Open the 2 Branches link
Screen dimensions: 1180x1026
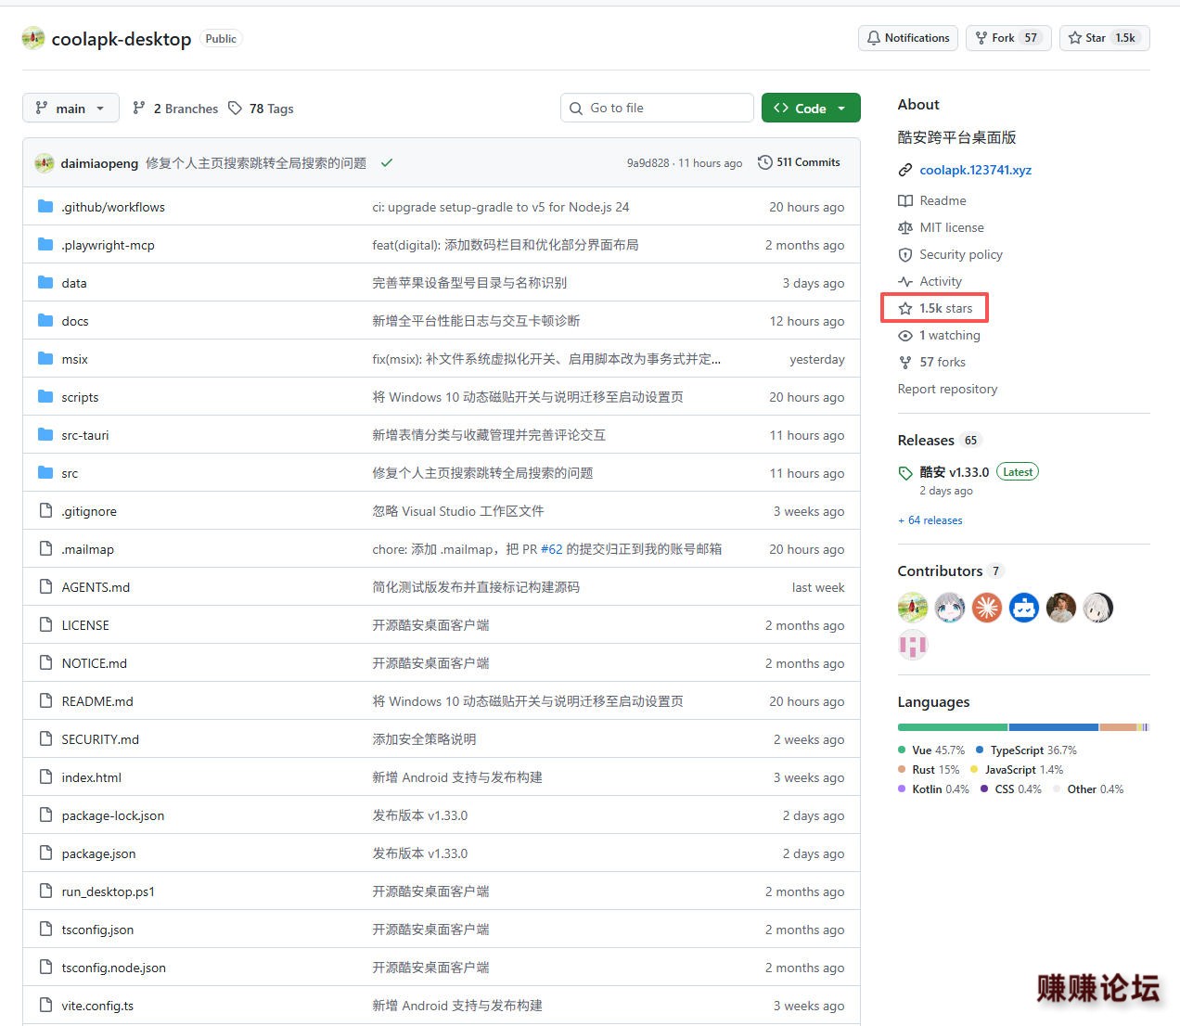(x=175, y=109)
